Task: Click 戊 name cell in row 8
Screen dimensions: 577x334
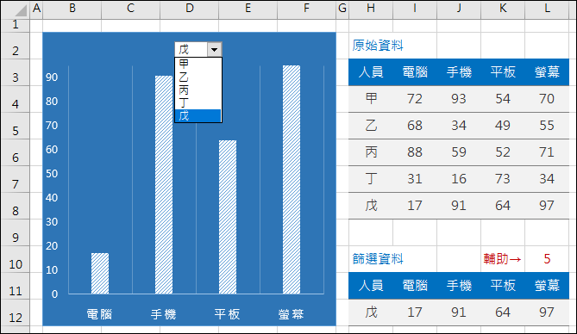Action: pos(371,206)
